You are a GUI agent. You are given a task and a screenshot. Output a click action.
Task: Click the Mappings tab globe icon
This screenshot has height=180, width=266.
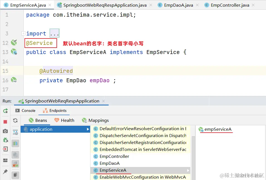pos(84,120)
